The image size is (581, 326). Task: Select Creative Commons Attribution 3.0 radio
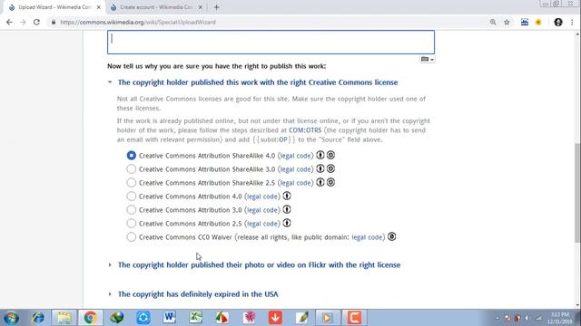click(x=131, y=209)
